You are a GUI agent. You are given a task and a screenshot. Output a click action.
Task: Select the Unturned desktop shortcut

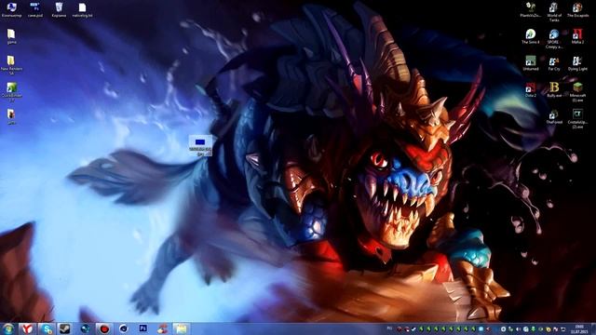(531, 63)
